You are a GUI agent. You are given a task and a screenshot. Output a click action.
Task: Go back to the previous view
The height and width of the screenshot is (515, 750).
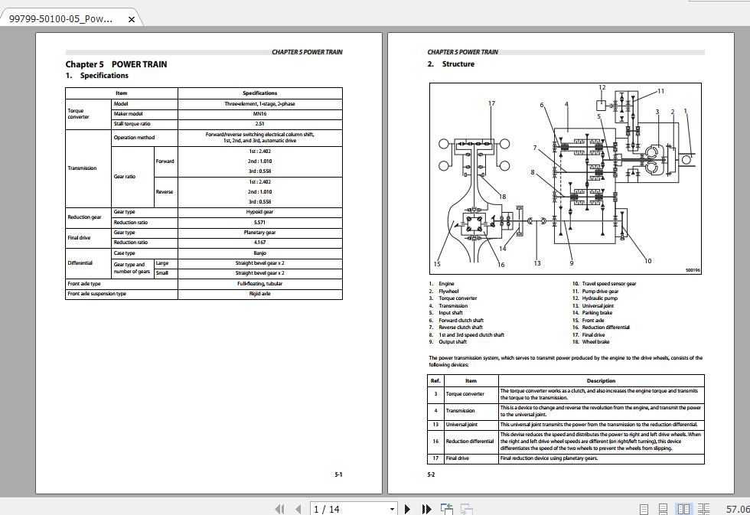pyautogui.click(x=446, y=507)
